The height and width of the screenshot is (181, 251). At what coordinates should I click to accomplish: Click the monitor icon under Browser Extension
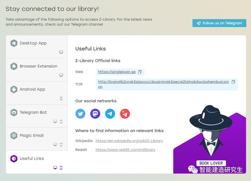click(61, 75)
